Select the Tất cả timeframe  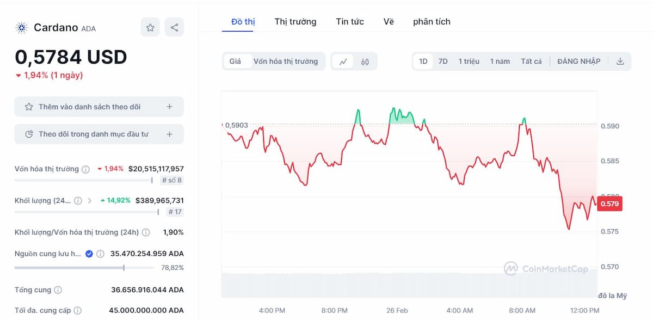click(532, 61)
